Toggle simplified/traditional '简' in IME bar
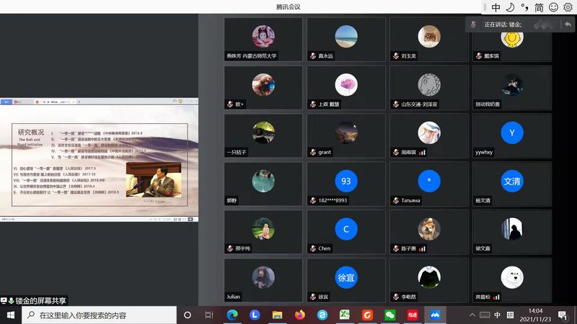Image resolution: width=577 pixels, height=324 pixels. click(539, 7)
